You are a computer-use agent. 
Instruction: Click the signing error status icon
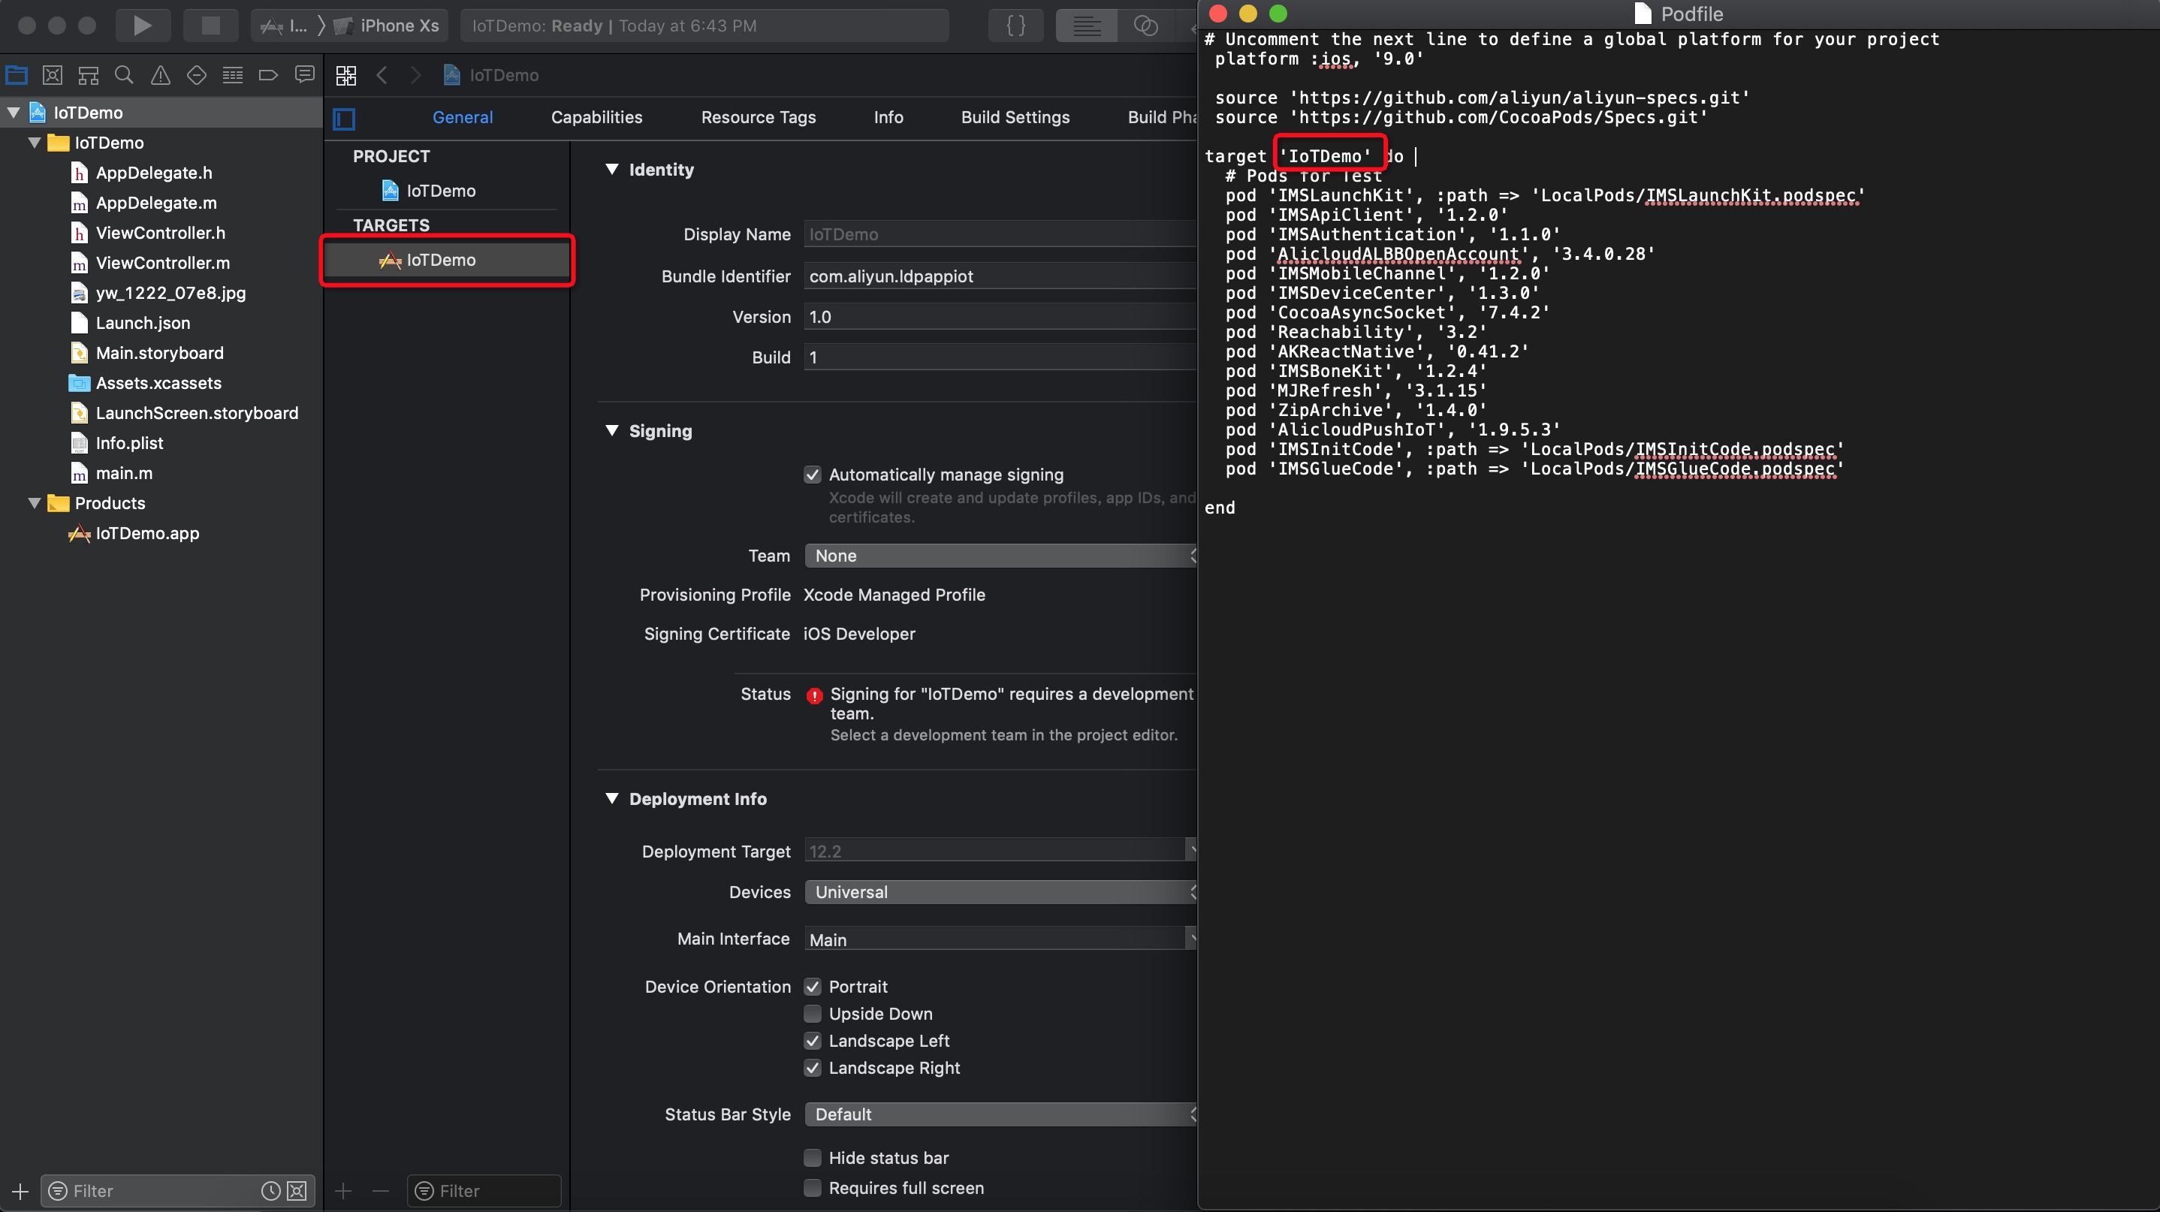[x=814, y=695]
